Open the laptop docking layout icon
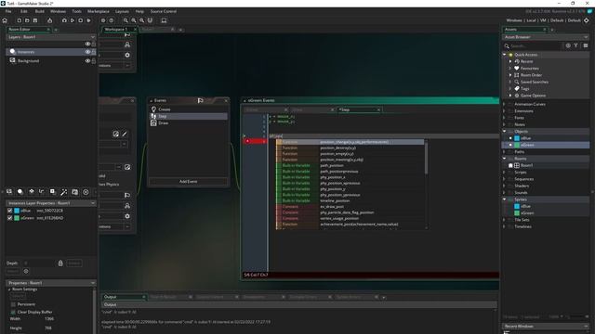Screen dimensions: 595x334 (164, 20)
